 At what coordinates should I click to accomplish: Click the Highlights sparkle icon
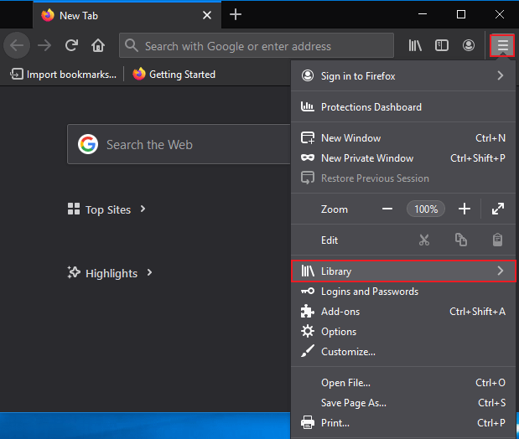74,272
